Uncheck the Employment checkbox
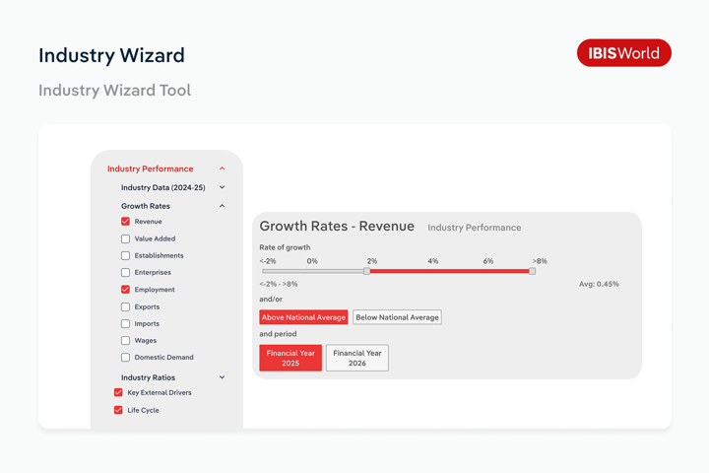 pos(125,290)
